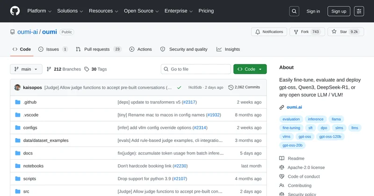Click the Go to file search field
374x196 pixels.
(195, 69)
